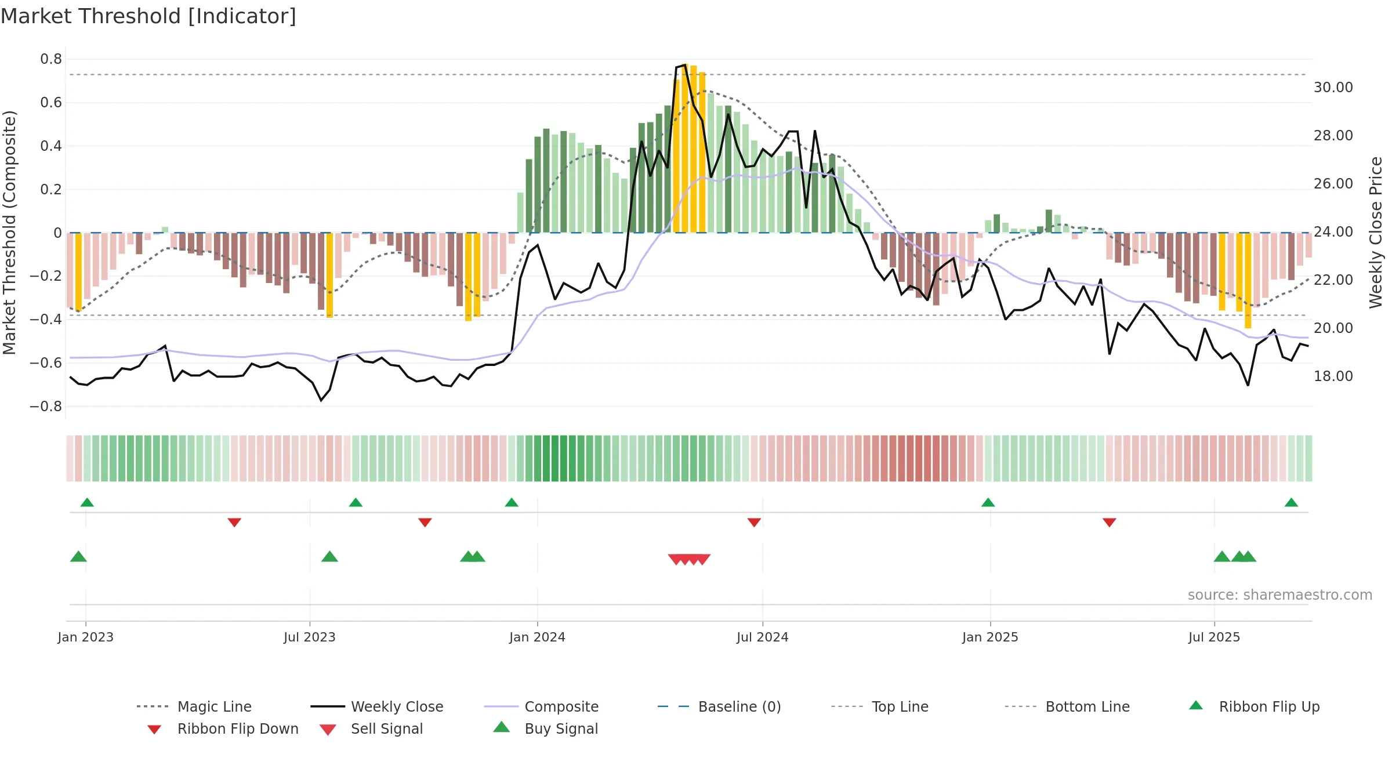The width and height of the screenshot is (1392, 783).
Task: Toggle the Top Line legend entry
Action: pyautogui.click(x=879, y=706)
